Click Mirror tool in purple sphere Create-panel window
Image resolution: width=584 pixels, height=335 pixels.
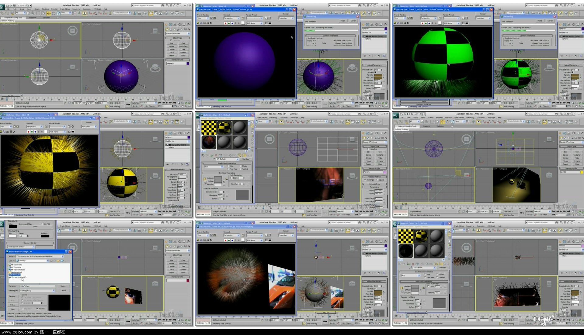pyautogui.click(x=134, y=13)
